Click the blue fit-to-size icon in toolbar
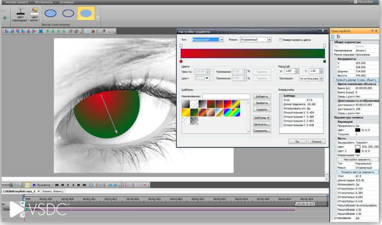 coord(40,31)
